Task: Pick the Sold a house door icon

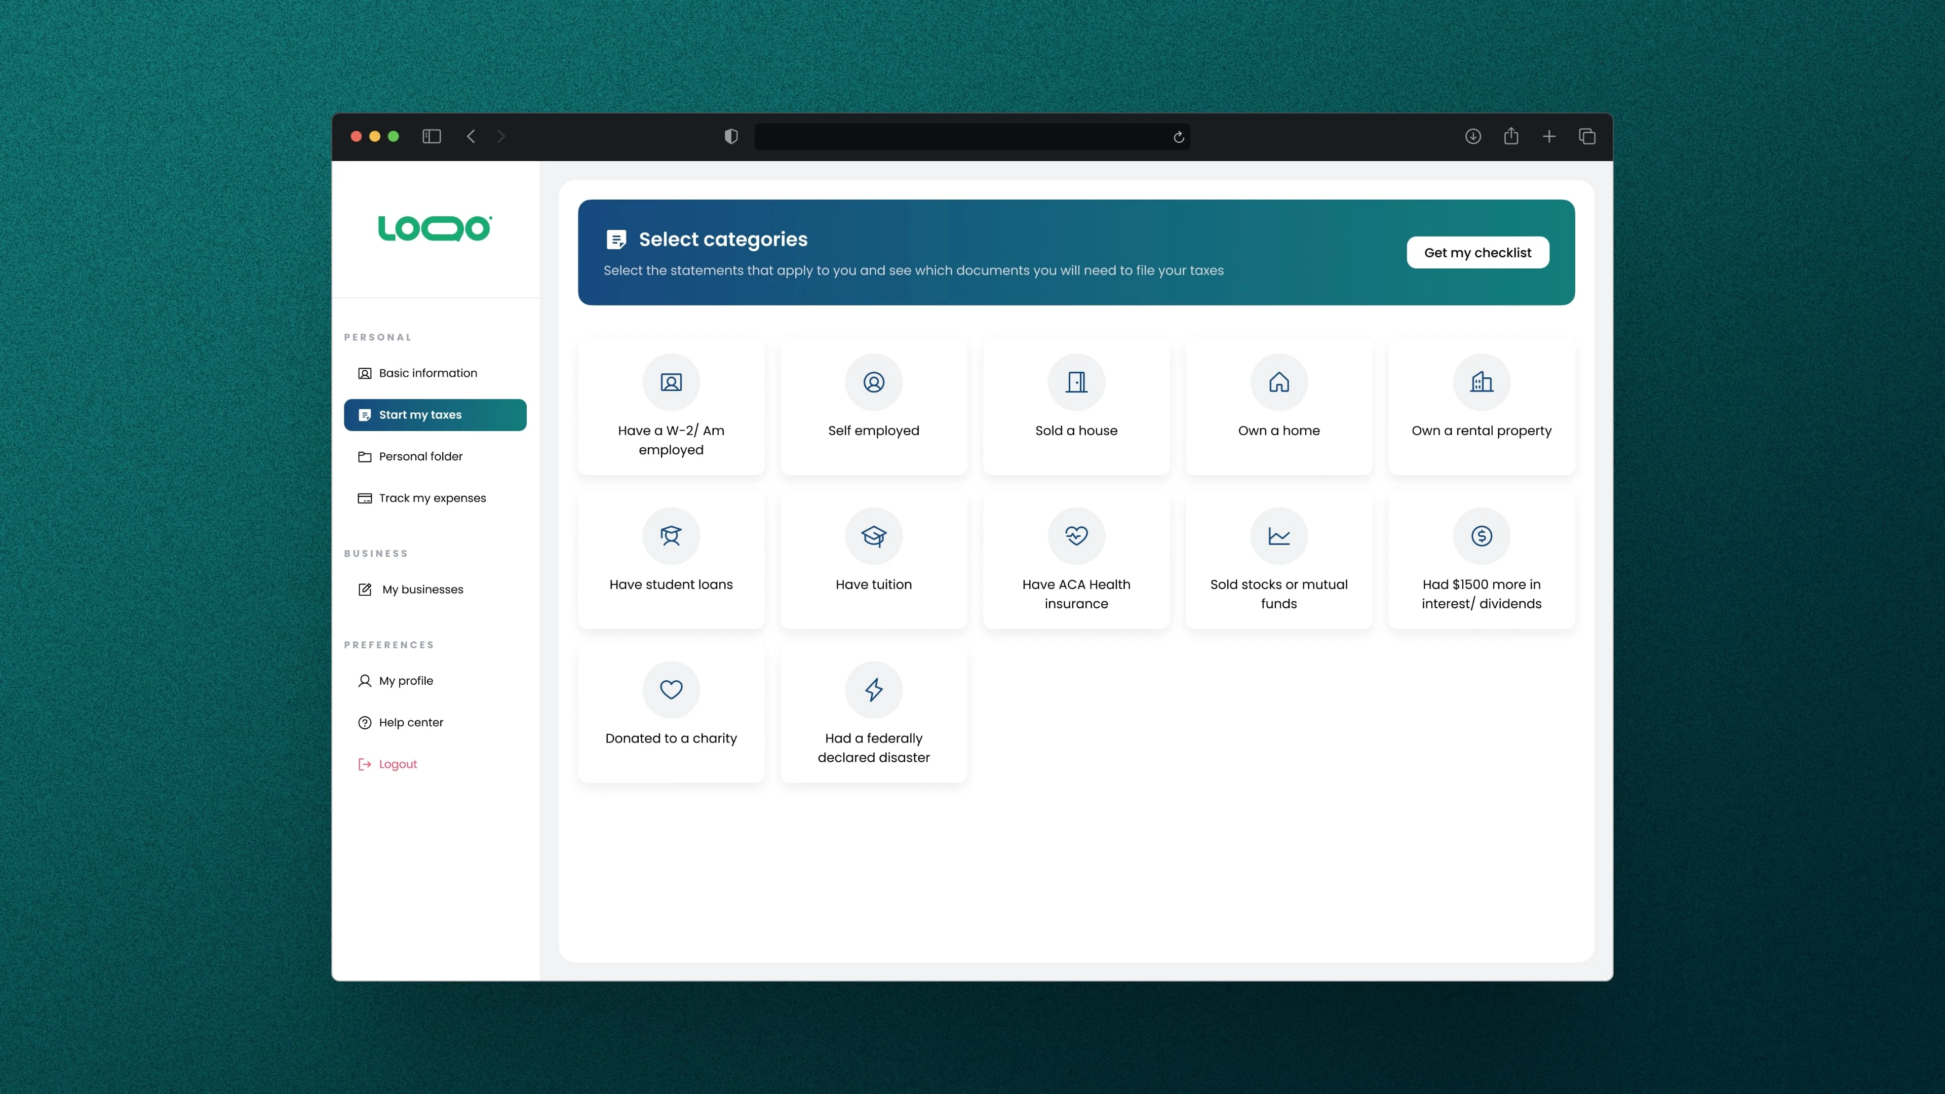Action: (1076, 382)
